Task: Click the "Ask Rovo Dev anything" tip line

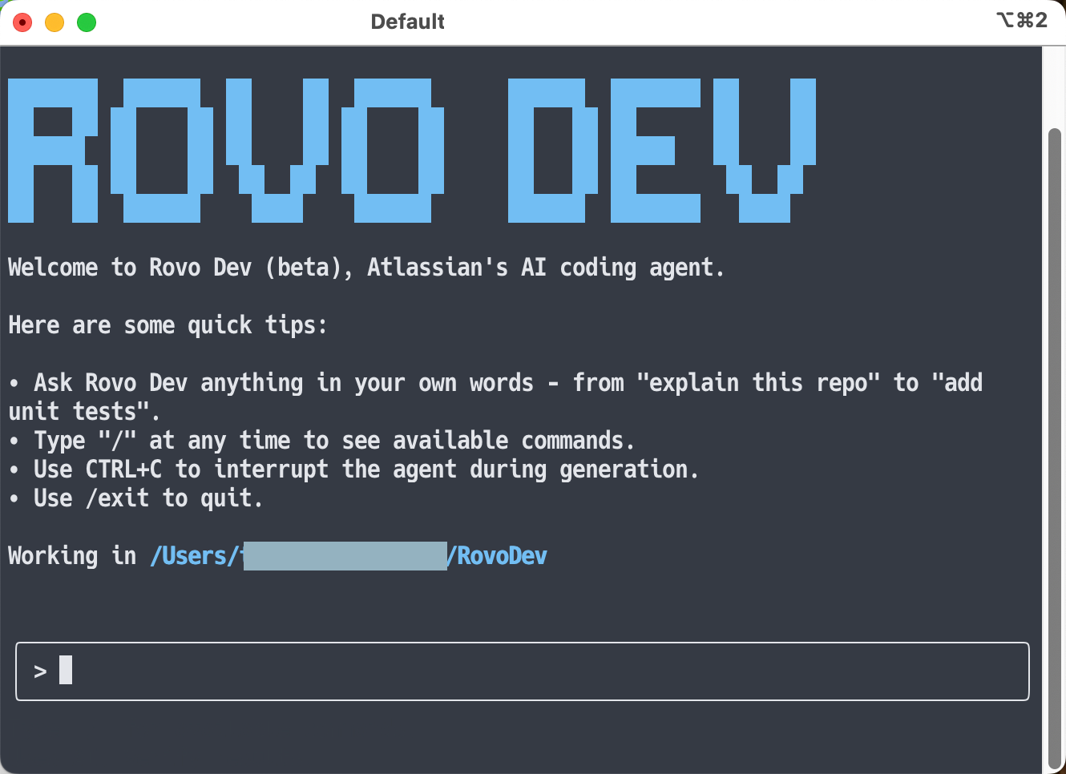Action: [x=495, y=383]
